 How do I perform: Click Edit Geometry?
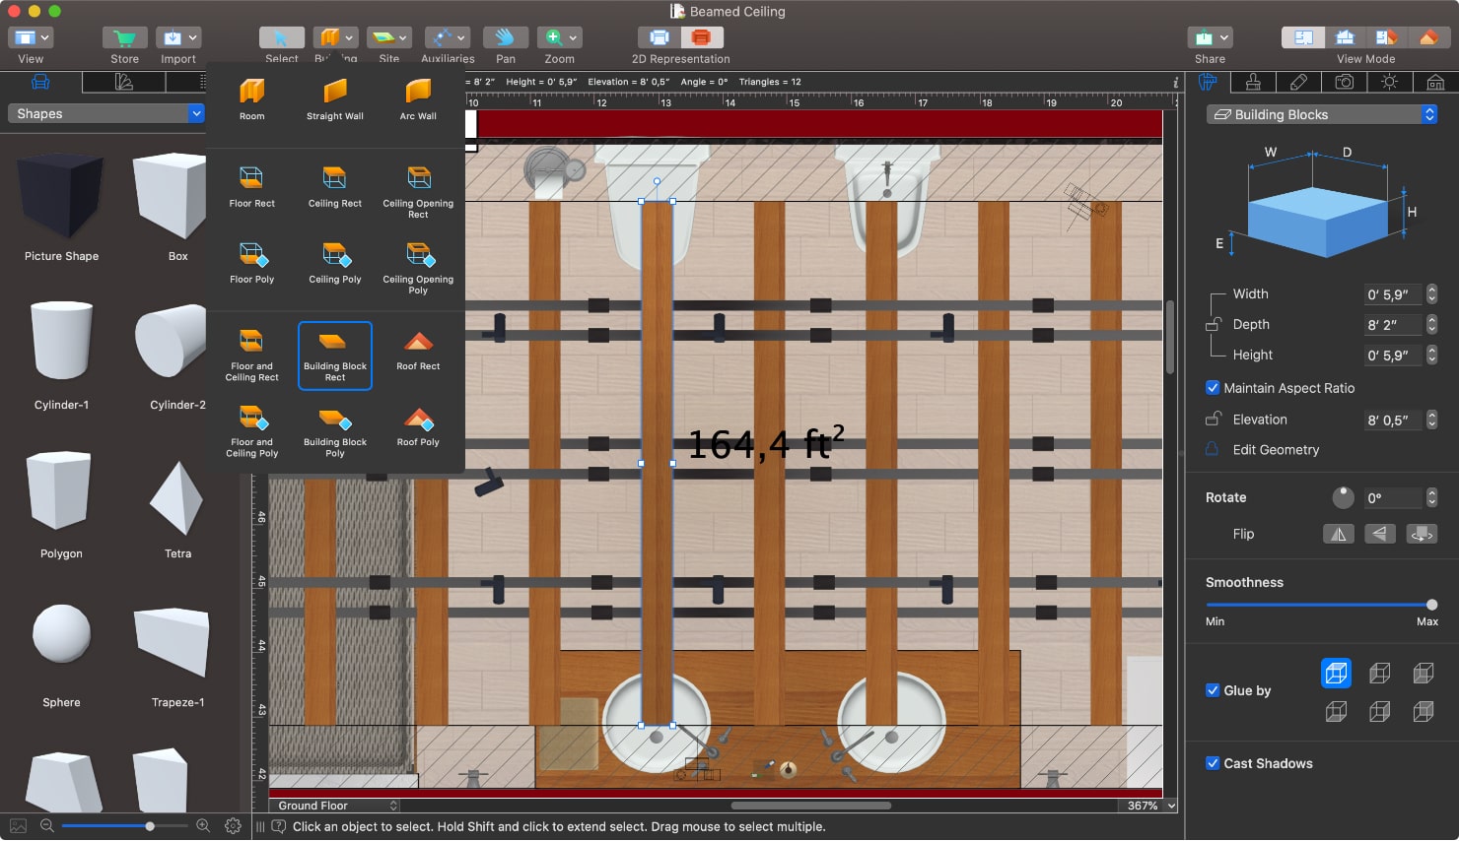1275,450
